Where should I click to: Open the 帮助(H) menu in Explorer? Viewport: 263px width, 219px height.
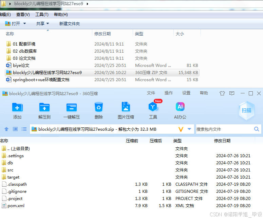(x=61, y=15)
